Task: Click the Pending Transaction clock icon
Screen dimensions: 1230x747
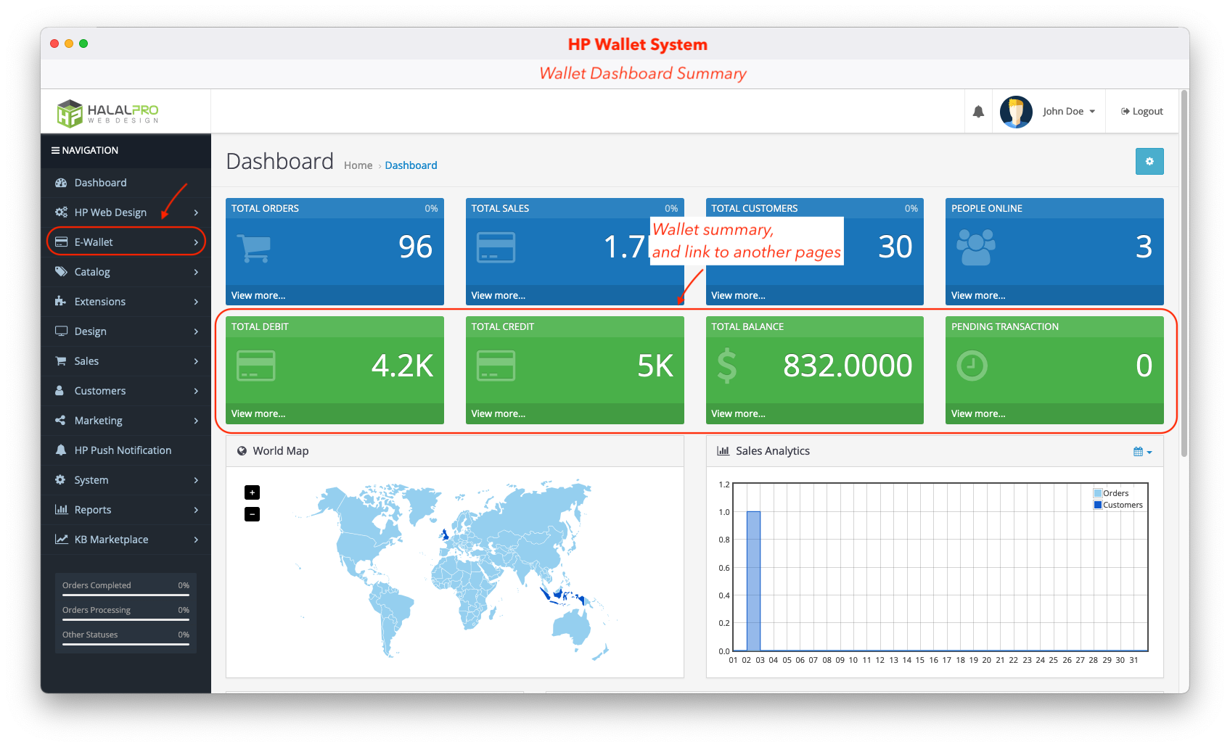Action: click(972, 366)
